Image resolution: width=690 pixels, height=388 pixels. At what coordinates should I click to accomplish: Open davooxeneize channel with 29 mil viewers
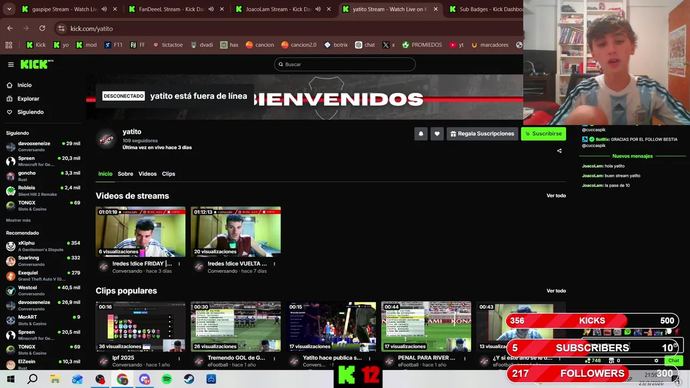tap(43, 147)
